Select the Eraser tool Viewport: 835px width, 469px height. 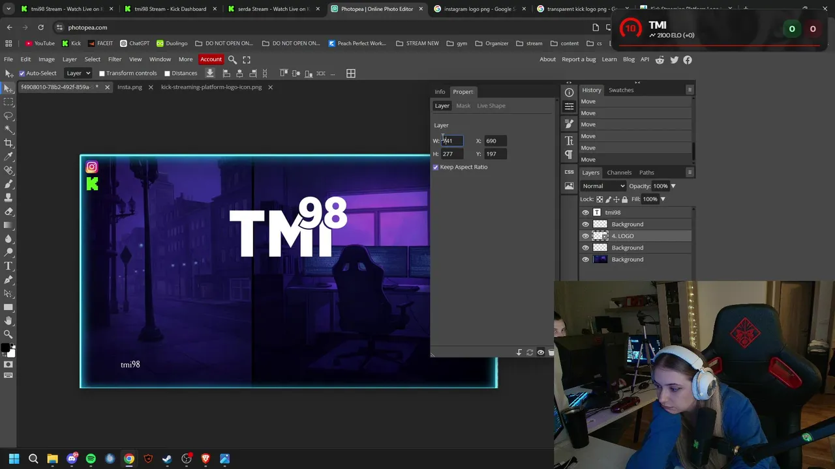click(8, 211)
